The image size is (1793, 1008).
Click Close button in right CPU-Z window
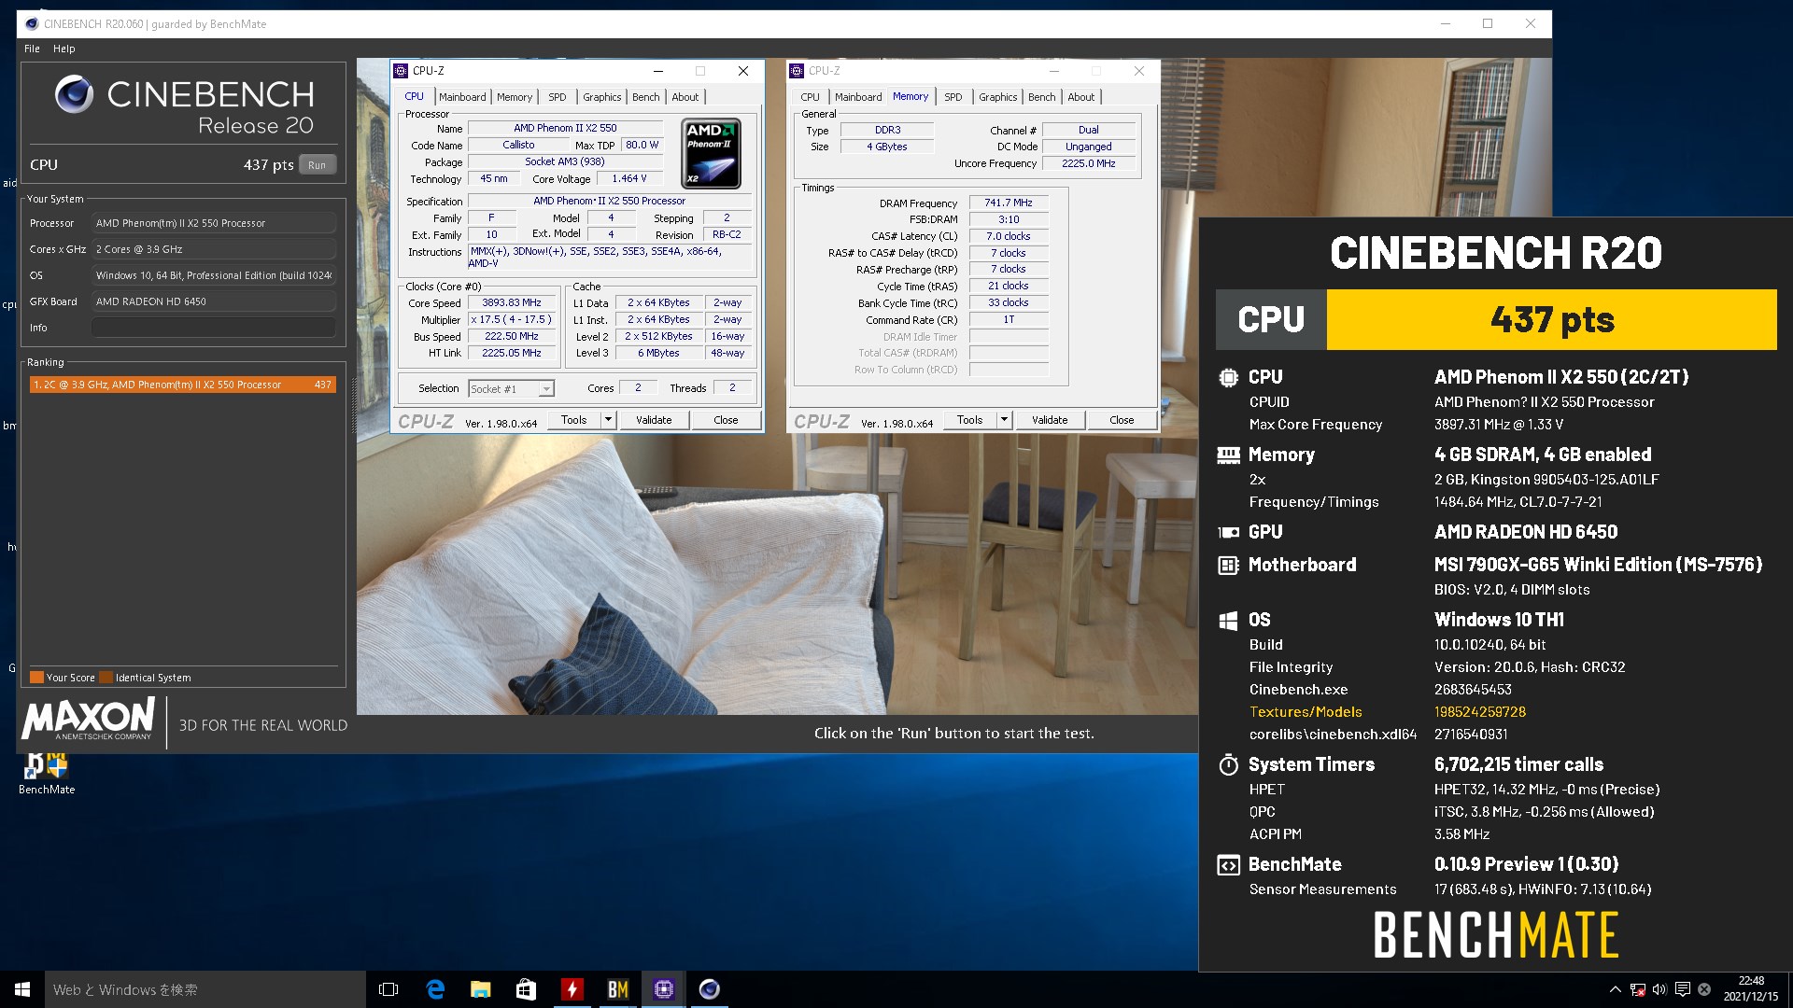pos(1122,420)
